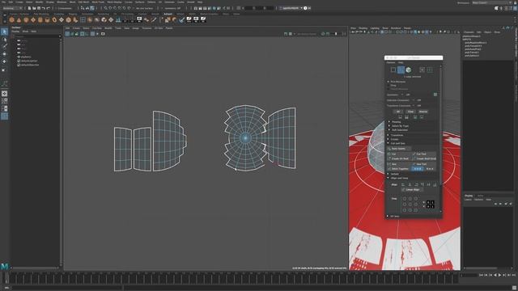Click the Sew button in UV Toolkit
518x291 pixels.
point(399,164)
